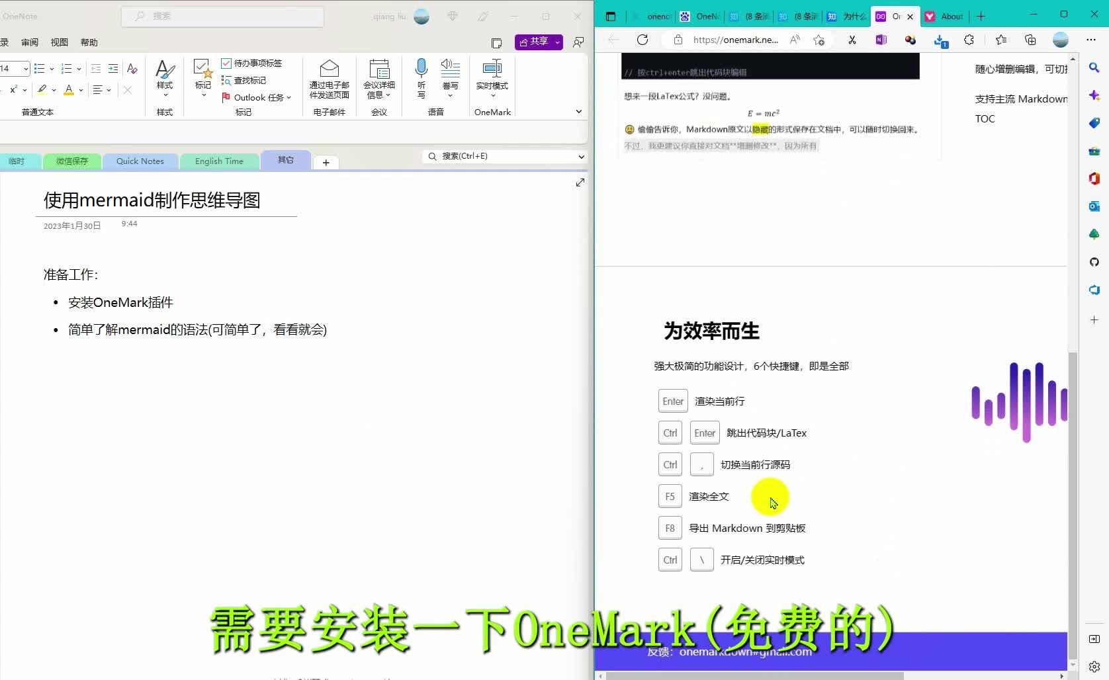Open Outlook in Edge sidebar

1094,206
